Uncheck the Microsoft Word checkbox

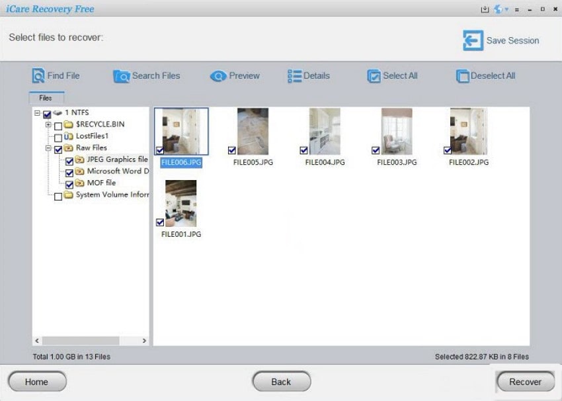click(69, 173)
